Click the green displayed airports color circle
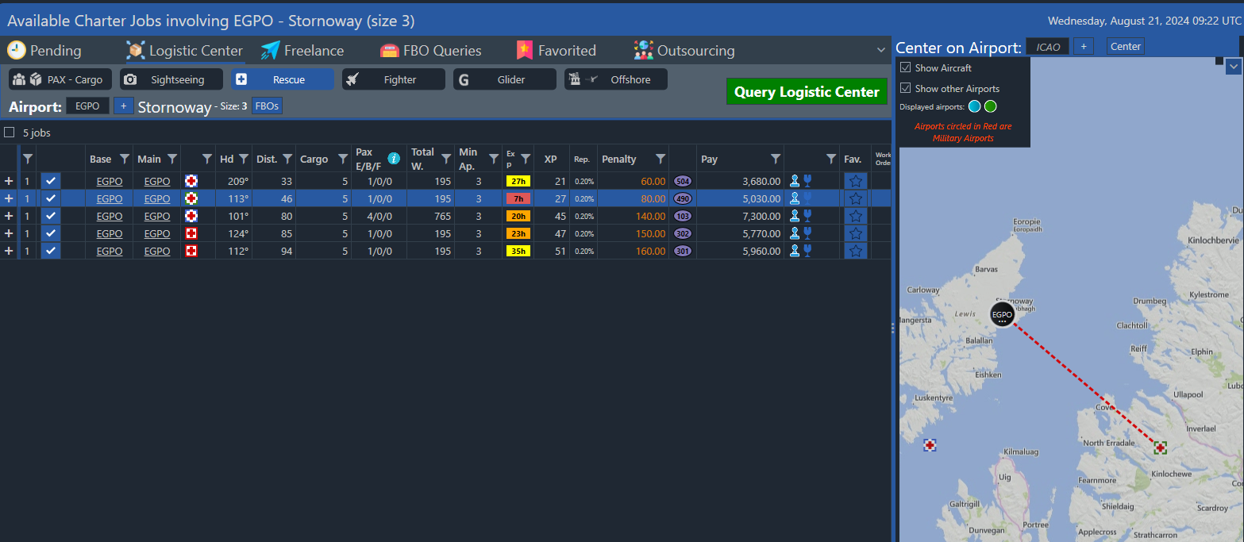Image resolution: width=1244 pixels, height=542 pixels. 990,106
